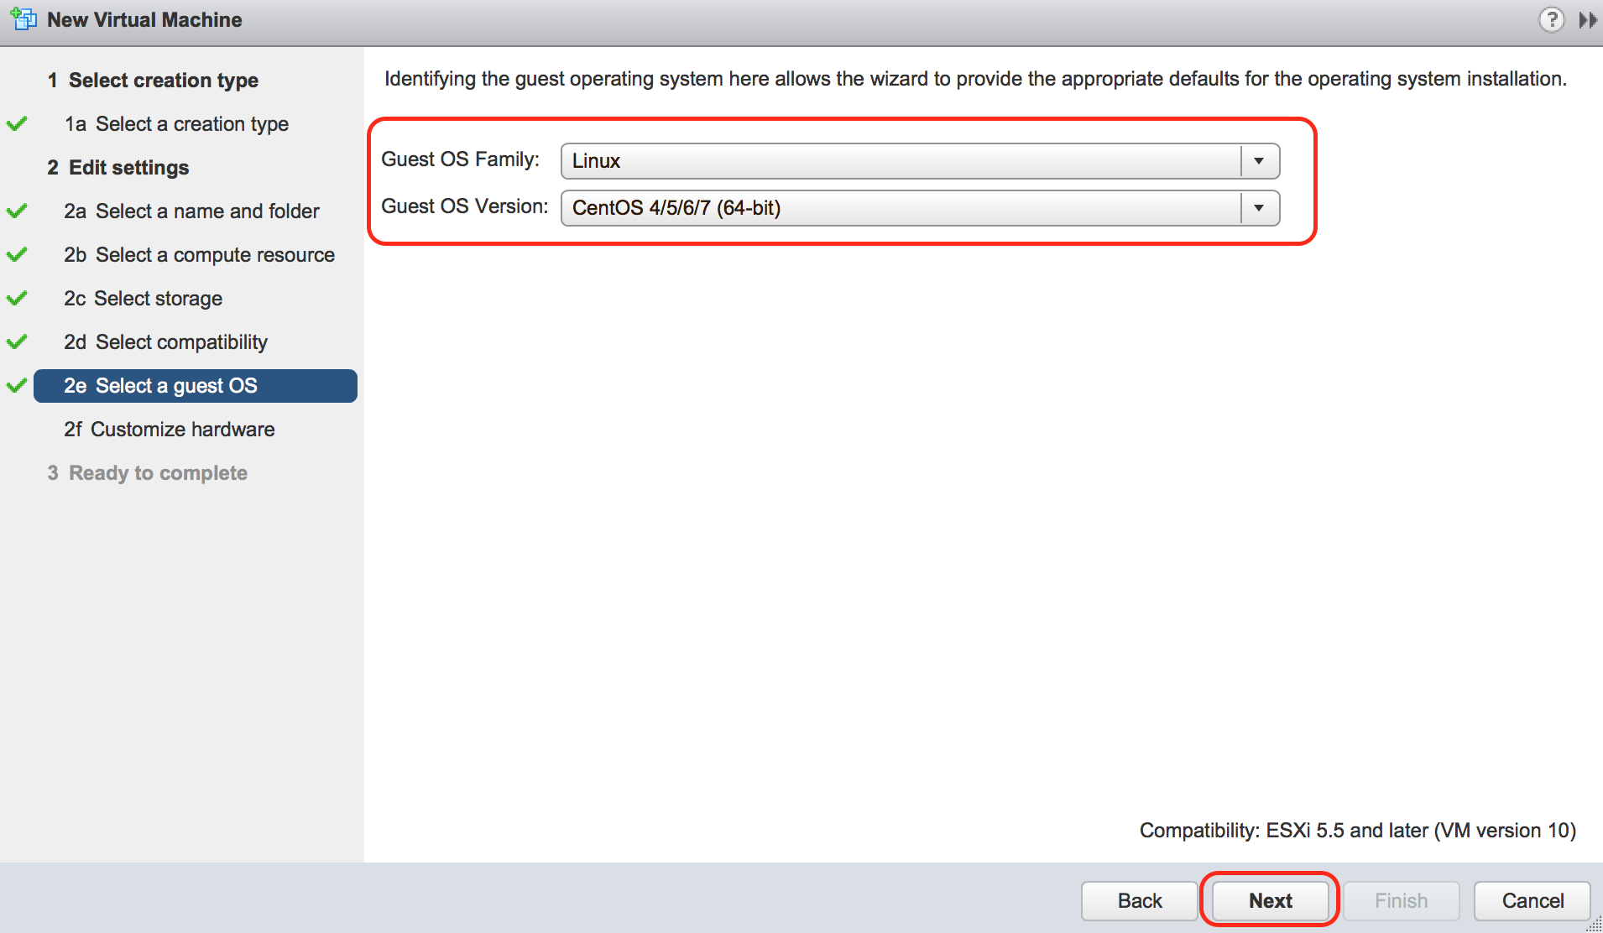Open the help question mark icon
Screen dimensions: 1603x933
[1551, 19]
